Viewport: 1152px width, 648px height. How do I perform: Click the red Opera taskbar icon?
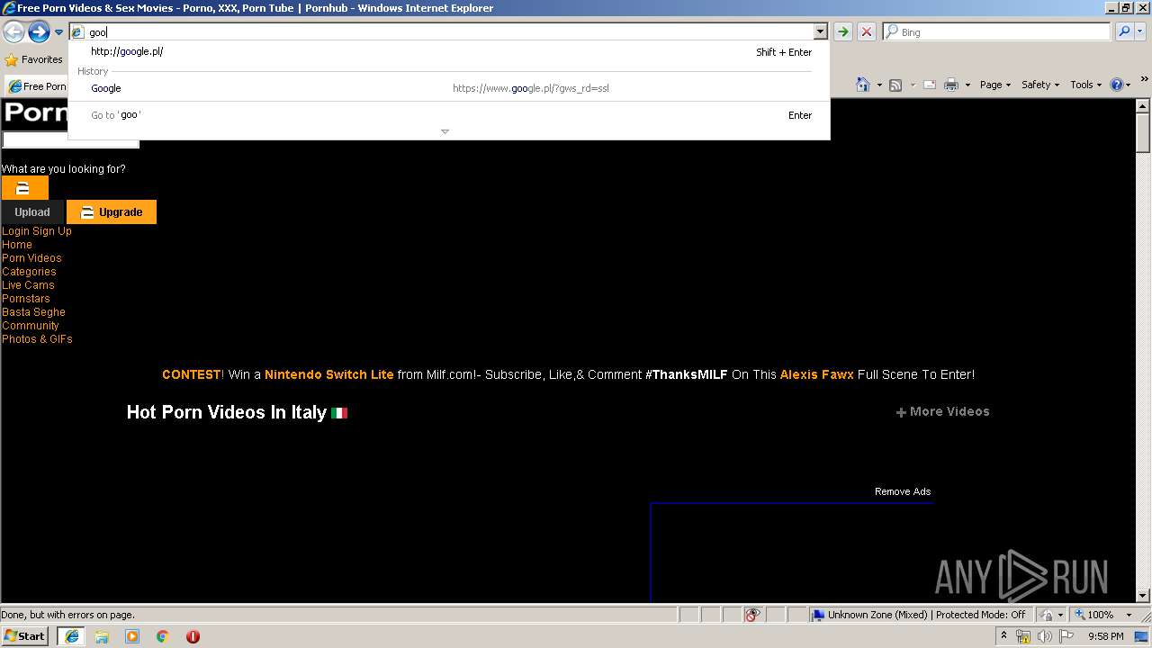coord(193,636)
